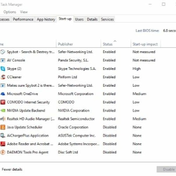176x176 pixels.
Task: Click publisher Skype Technologies S.A.
Action: click(x=77, y=69)
